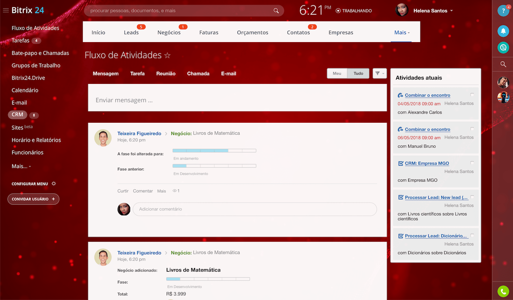This screenshot has width=513, height=300.
Task: Open the Faturas tab
Action: [209, 32]
